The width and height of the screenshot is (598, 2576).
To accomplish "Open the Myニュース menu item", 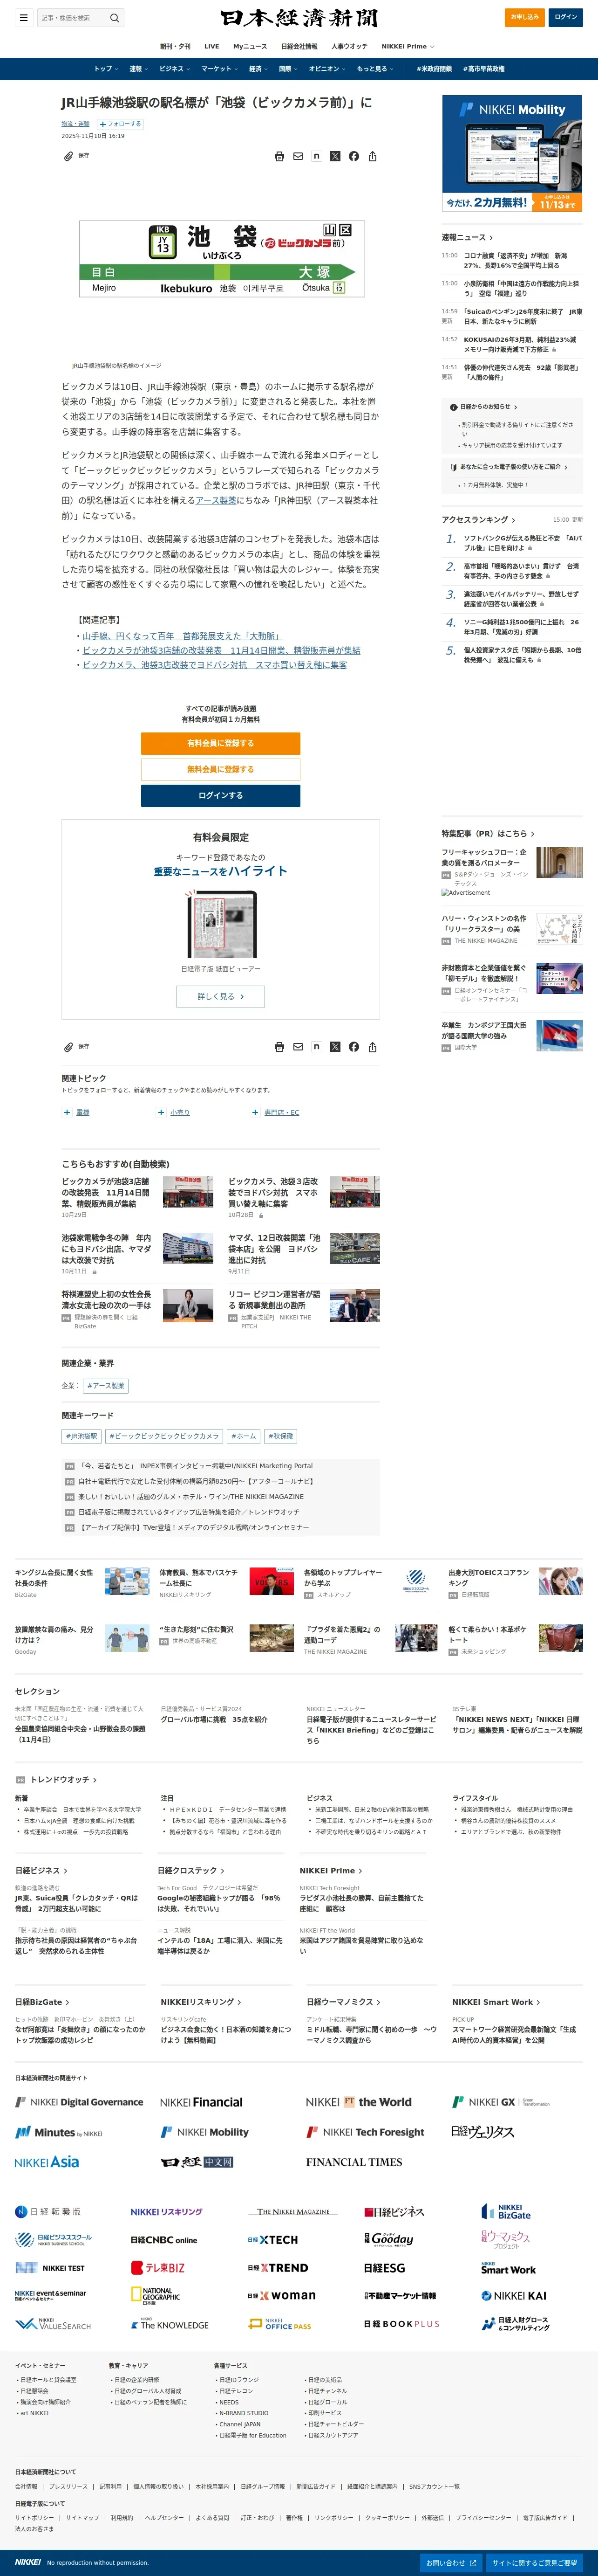I will (250, 46).
